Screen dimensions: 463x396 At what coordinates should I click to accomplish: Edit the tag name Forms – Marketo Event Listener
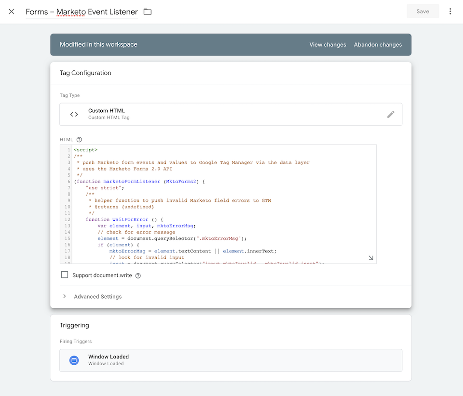click(82, 12)
